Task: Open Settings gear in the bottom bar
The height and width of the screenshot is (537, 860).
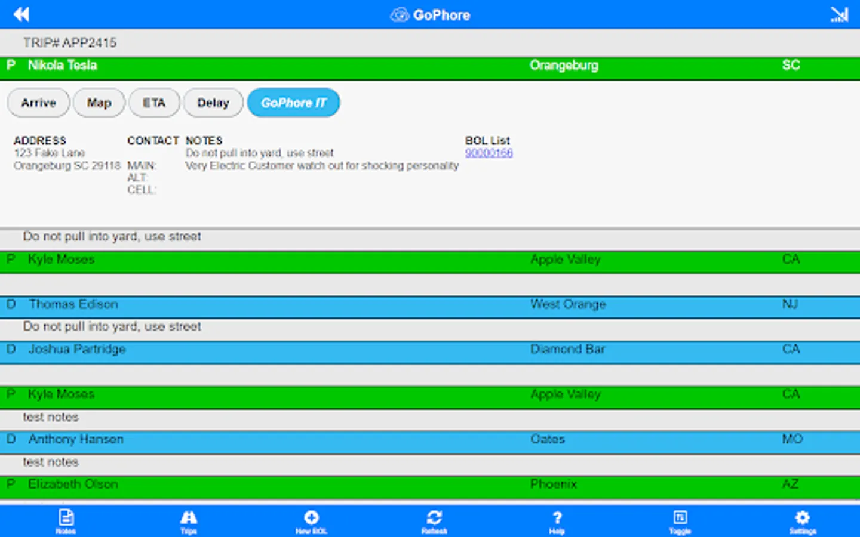Action: tap(803, 521)
